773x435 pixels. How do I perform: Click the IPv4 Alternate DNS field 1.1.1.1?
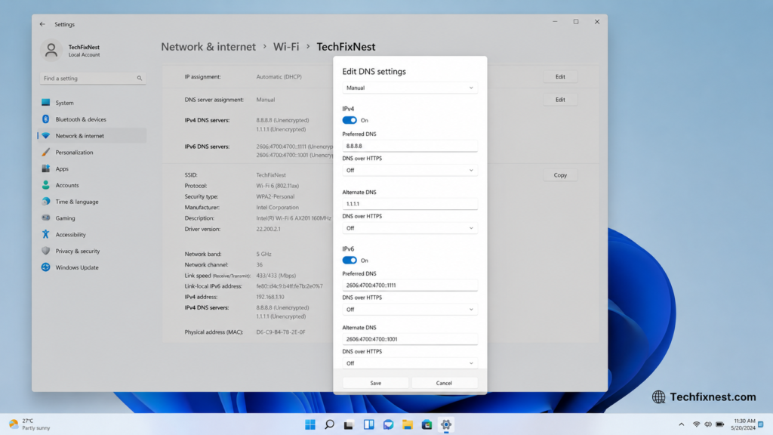pyautogui.click(x=410, y=204)
